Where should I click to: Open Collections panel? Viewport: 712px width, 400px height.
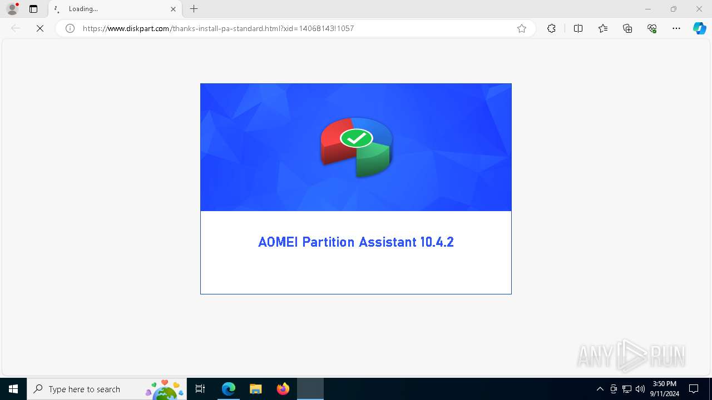coord(627,28)
